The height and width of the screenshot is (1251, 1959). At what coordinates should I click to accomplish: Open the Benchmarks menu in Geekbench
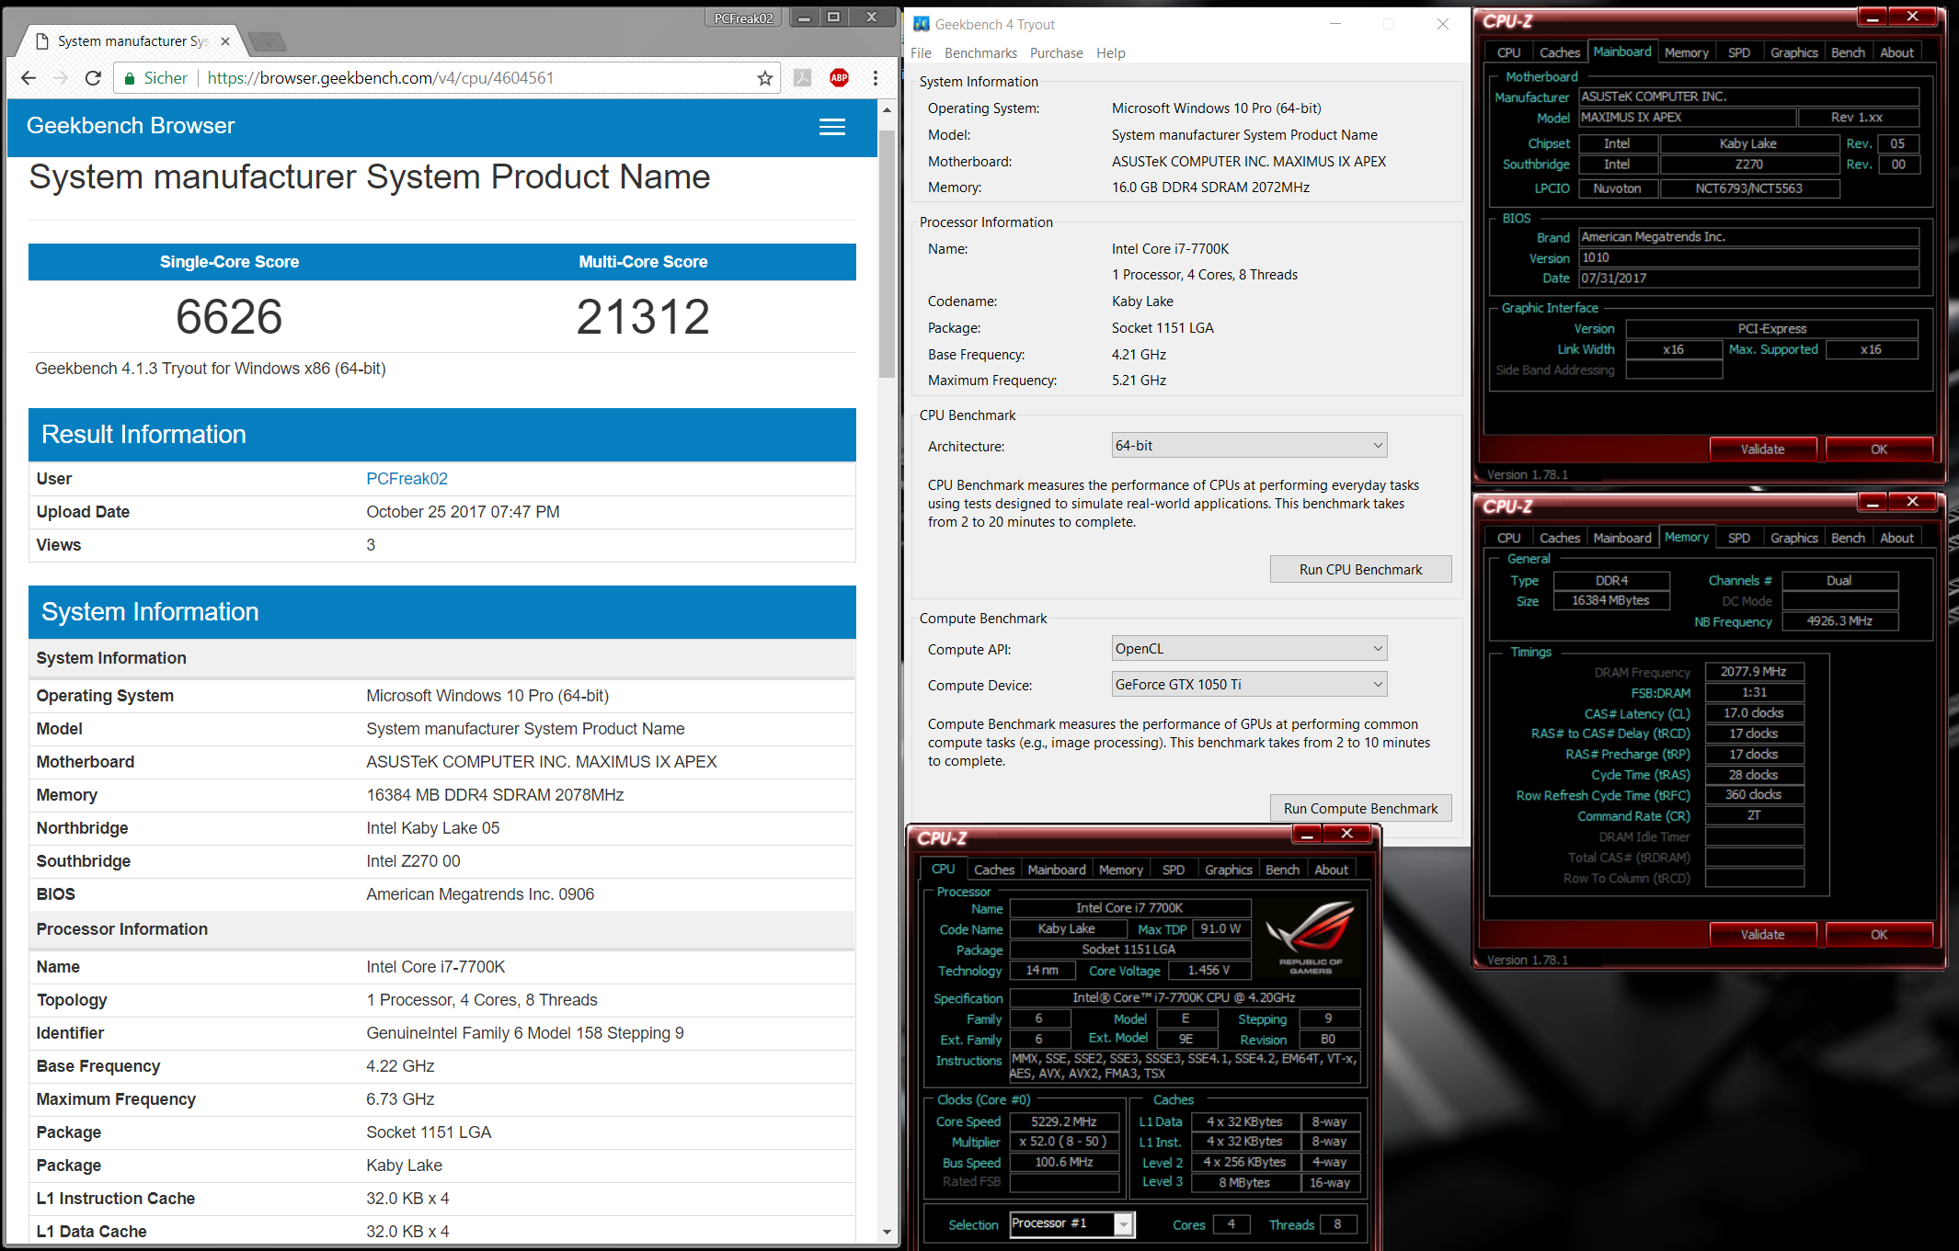980,53
